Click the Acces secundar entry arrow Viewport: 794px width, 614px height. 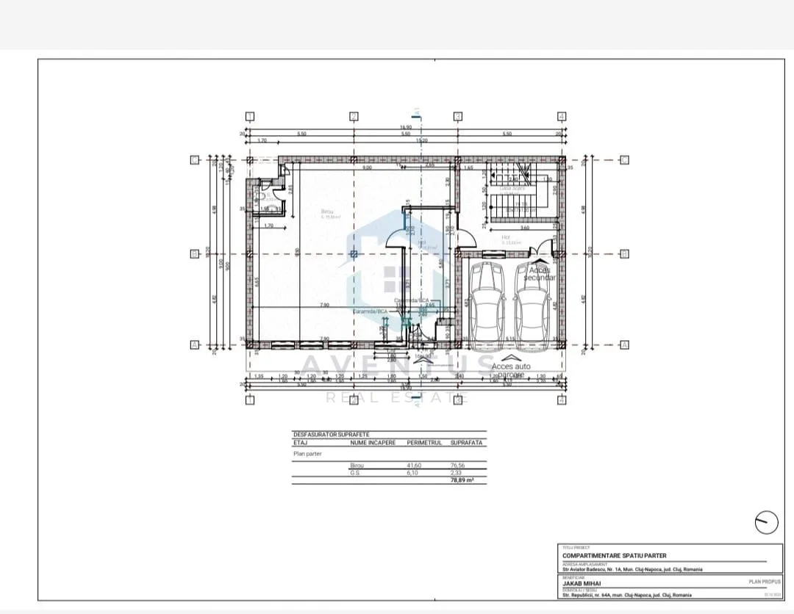(x=540, y=261)
